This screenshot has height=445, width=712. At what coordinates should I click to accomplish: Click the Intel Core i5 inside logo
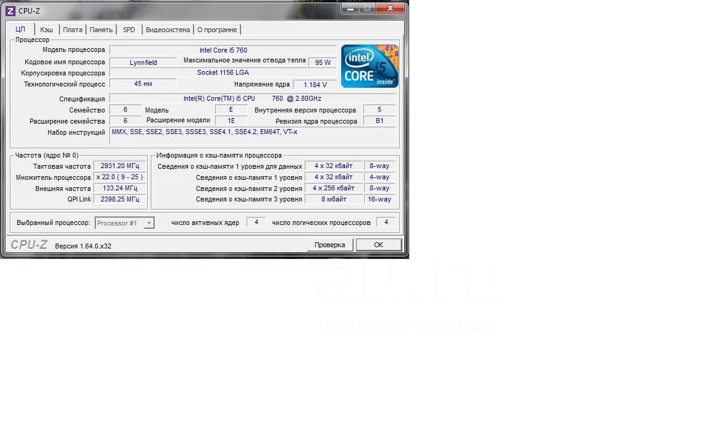coord(370,66)
